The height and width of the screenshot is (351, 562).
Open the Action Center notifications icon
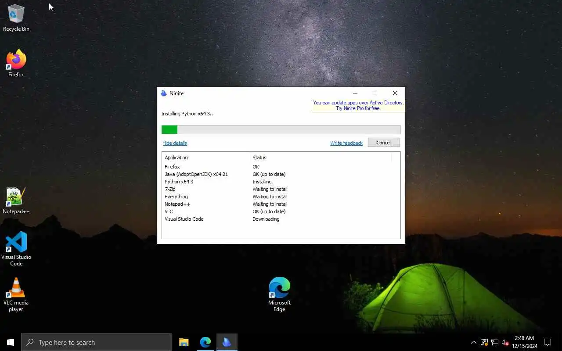(x=548, y=342)
